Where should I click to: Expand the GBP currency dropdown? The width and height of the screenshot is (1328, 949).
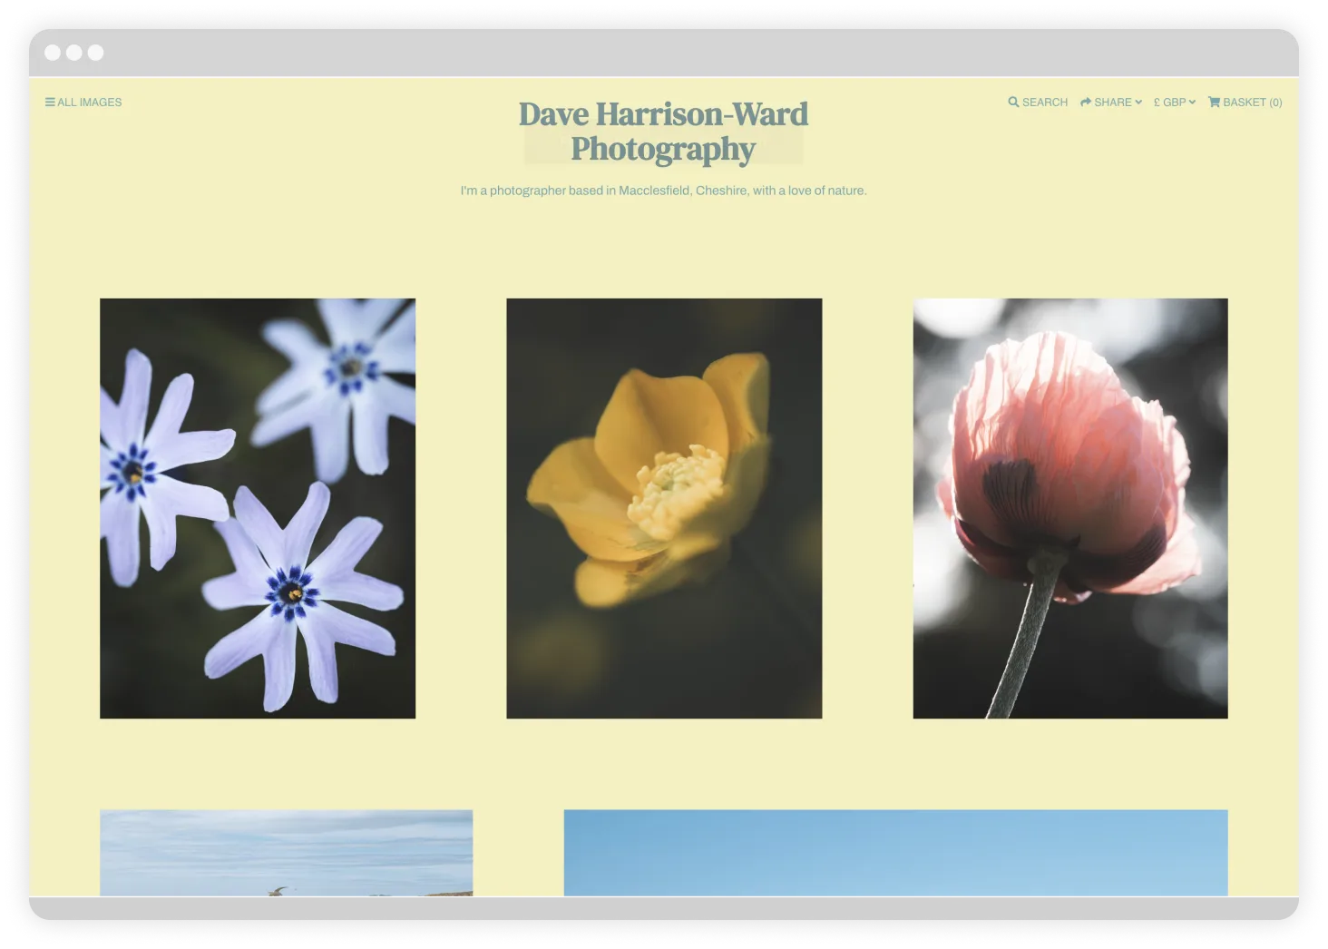tap(1175, 103)
